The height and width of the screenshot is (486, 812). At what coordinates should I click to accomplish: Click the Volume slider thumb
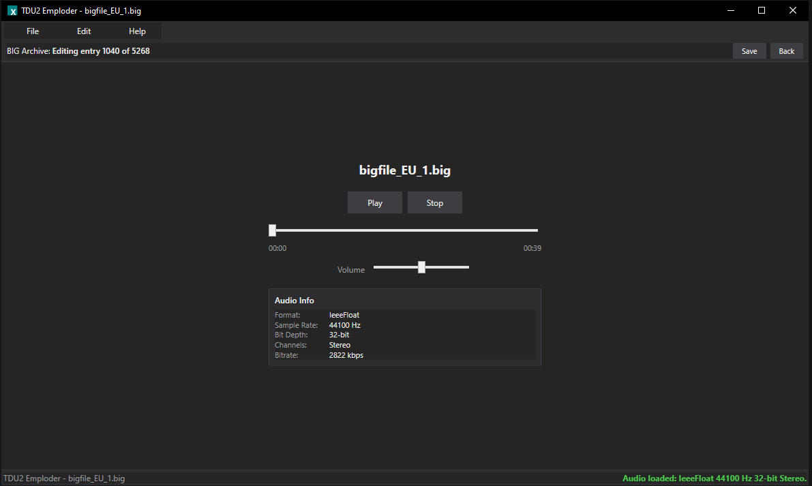point(421,267)
